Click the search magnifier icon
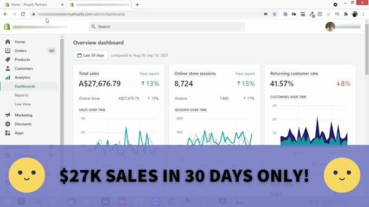The height and width of the screenshot is (207, 369). 93,26
